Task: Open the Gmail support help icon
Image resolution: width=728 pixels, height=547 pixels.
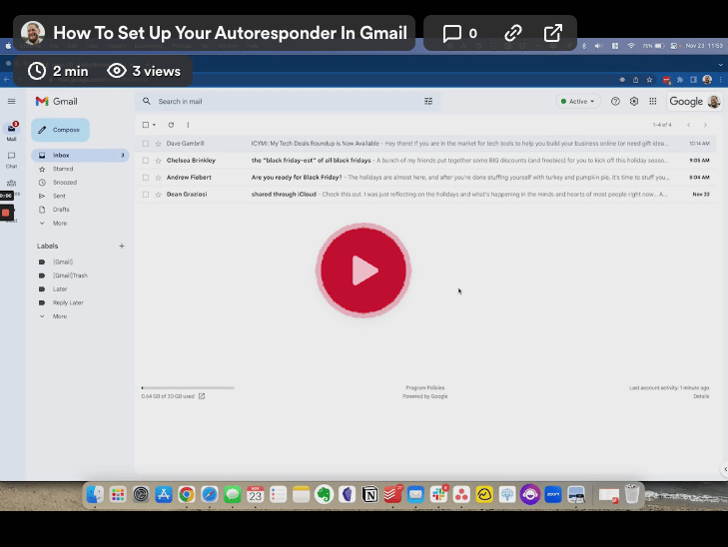Action: pyautogui.click(x=615, y=101)
